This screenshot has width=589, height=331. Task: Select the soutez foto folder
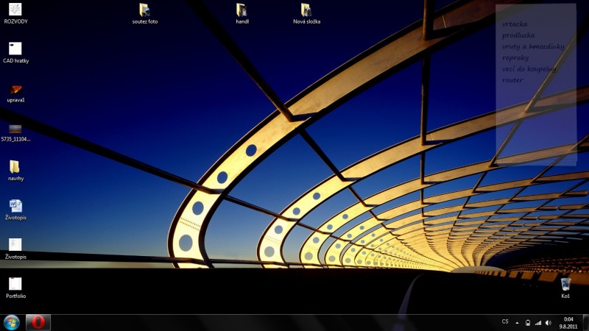(144, 10)
